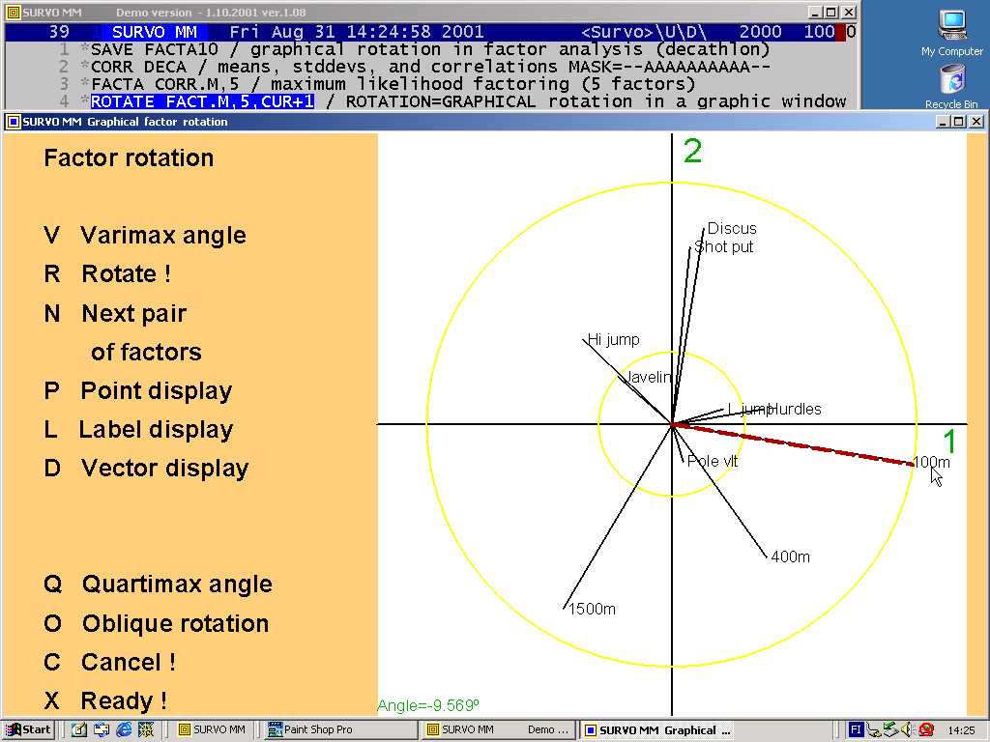Click the 1500m vector label

point(593,609)
